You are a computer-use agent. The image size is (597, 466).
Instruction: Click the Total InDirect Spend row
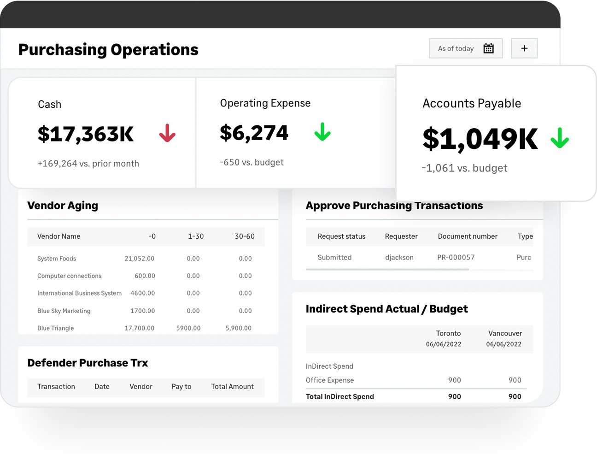(x=339, y=396)
